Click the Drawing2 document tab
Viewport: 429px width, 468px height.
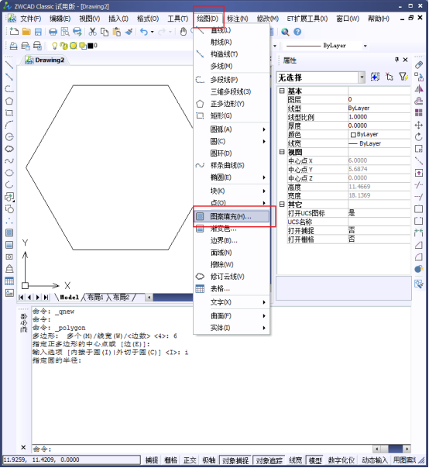click(46, 60)
